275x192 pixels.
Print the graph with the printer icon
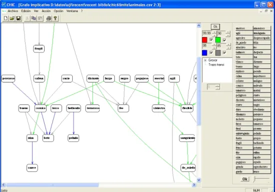pos(49,18)
